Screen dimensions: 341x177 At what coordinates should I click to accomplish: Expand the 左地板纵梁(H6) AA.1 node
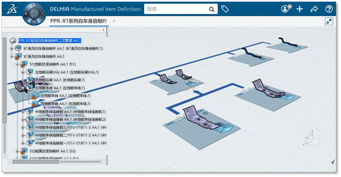tap(23, 72)
